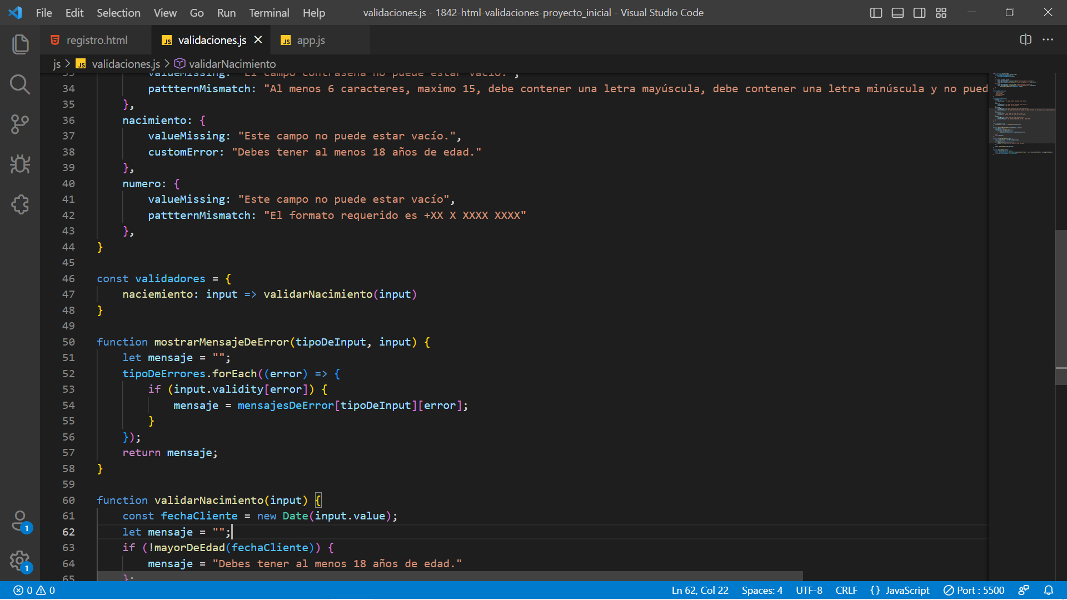
Task: Switch to the registro.html tab
Action: coord(96,40)
